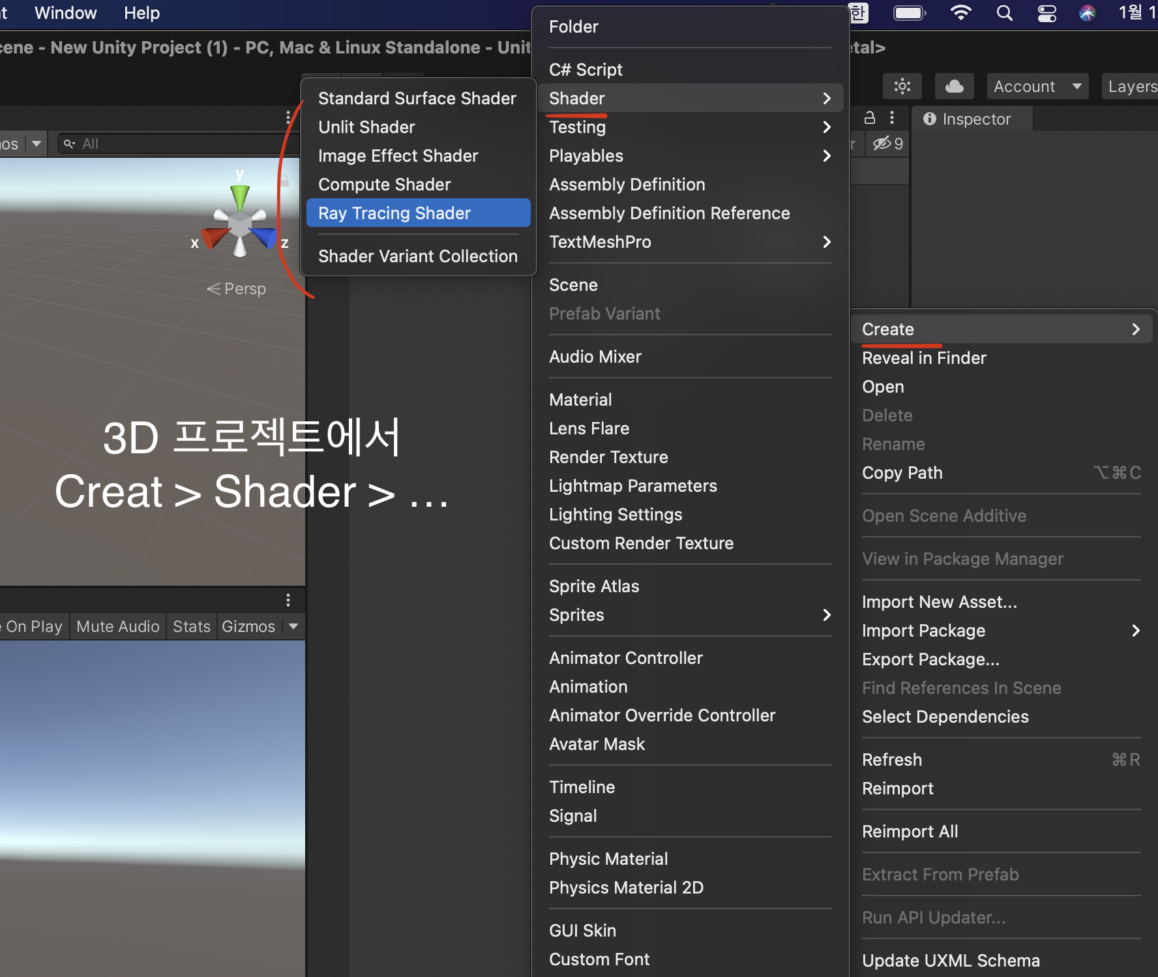The width and height of the screenshot is (1158, 977).
Task: Open the Shader submenu entry
Action: coord(690,98)
